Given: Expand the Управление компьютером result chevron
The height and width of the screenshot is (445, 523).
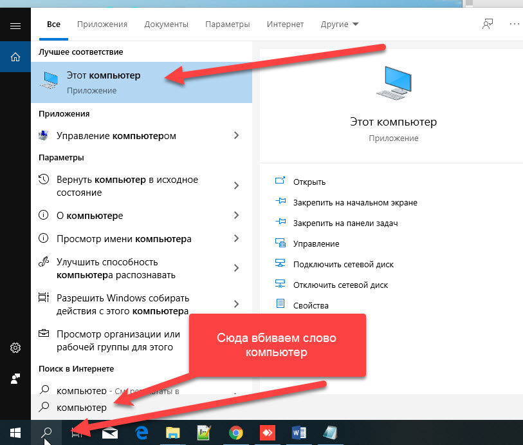Looking at the screenshot, I should click(x=237, y=136).
